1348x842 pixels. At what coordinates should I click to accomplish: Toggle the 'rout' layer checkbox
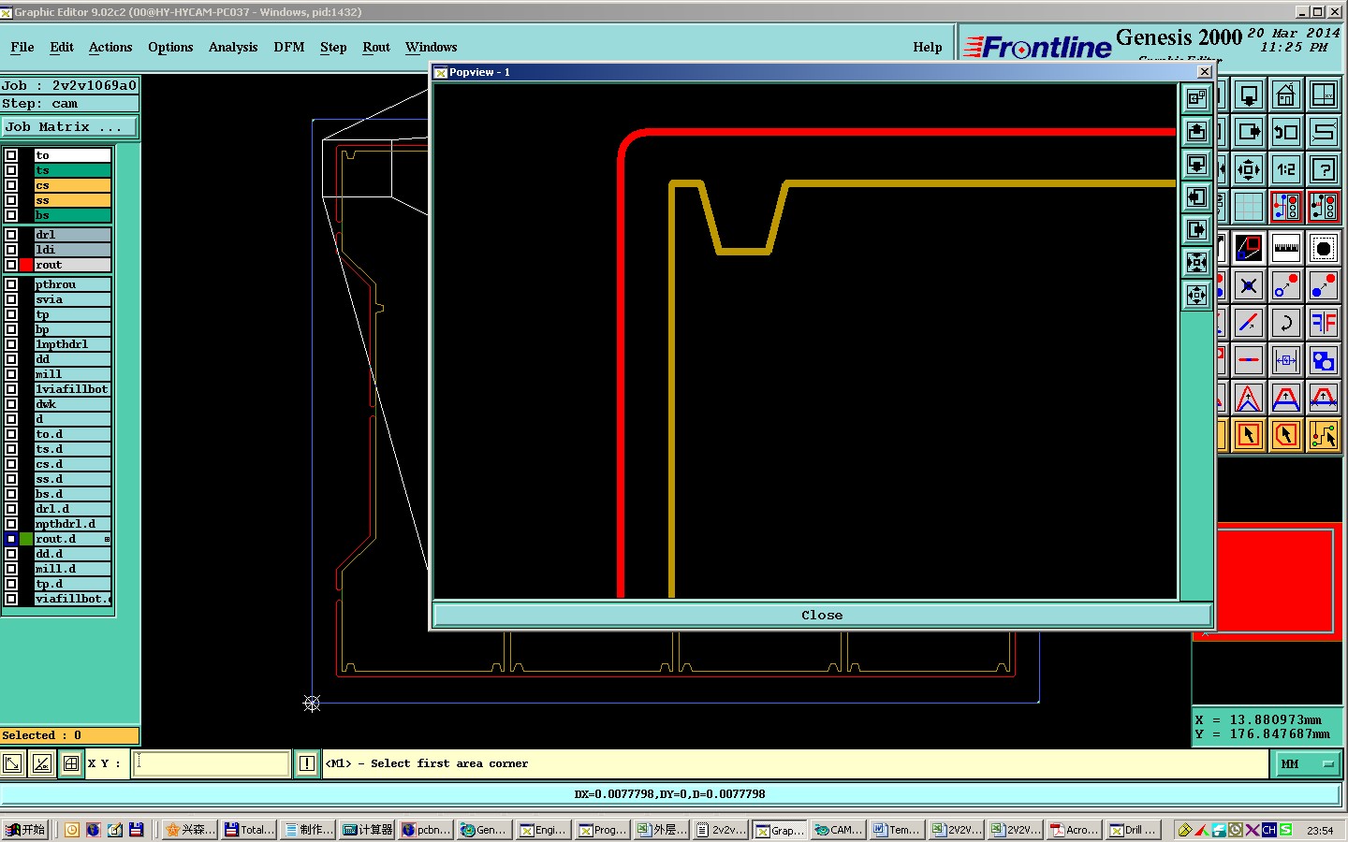coord(11,265)
